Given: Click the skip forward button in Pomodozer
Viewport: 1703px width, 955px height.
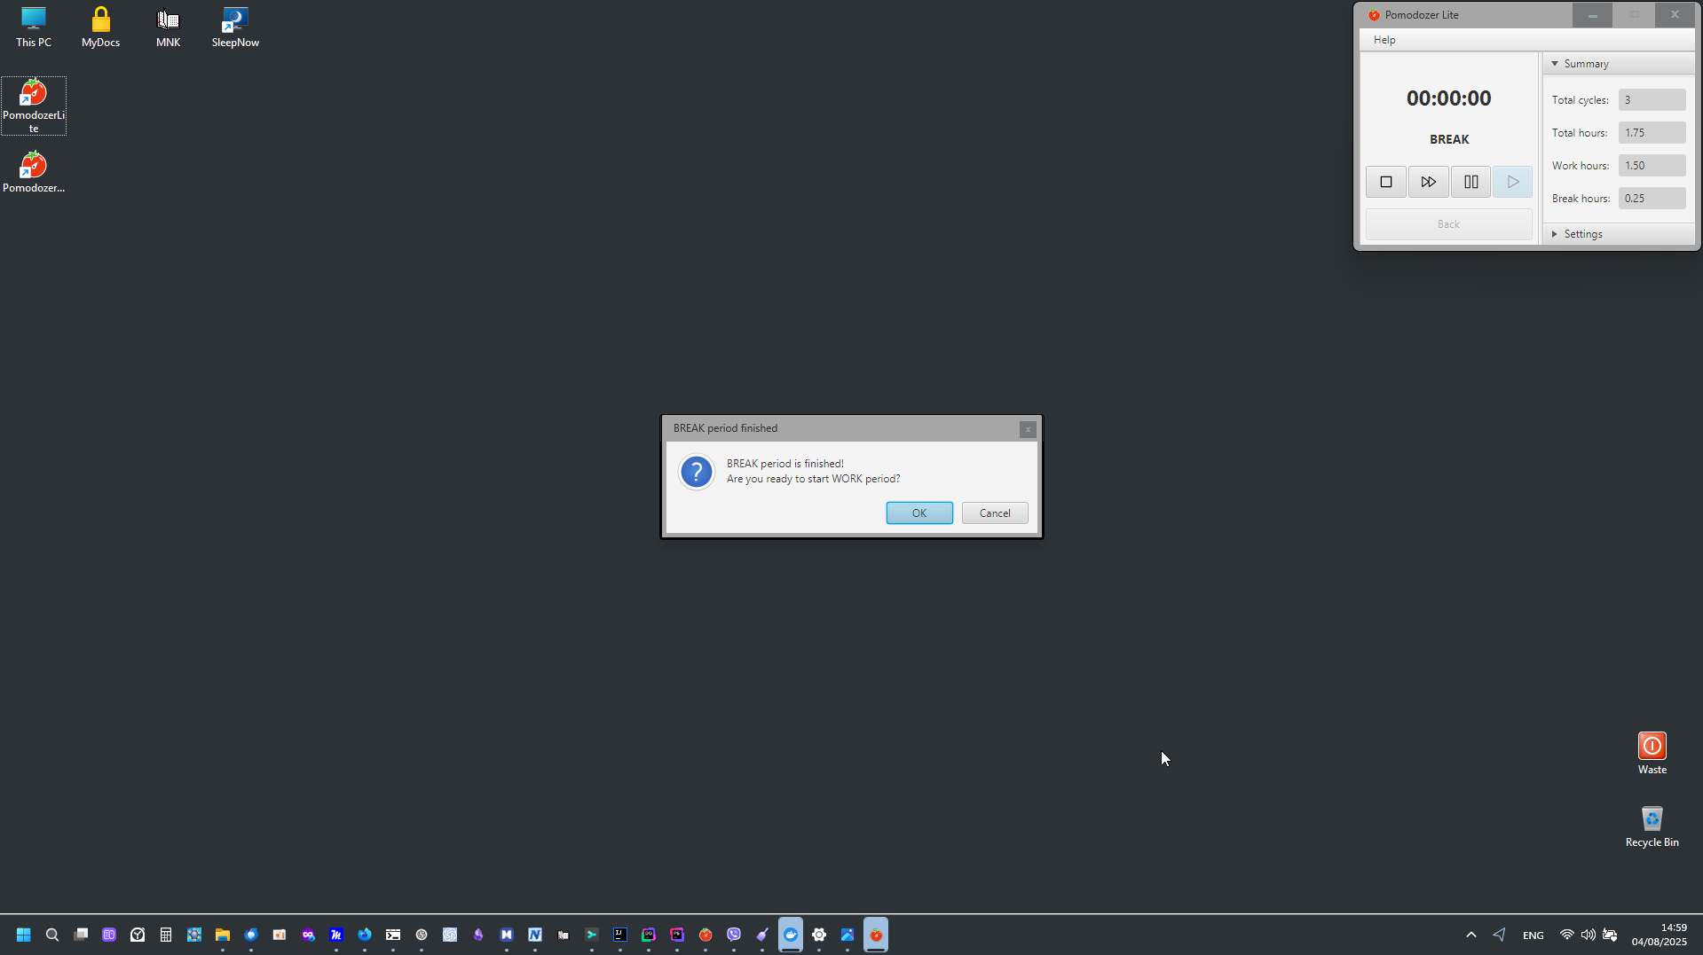Looking at the screenshot, I should coord(1428,182).
